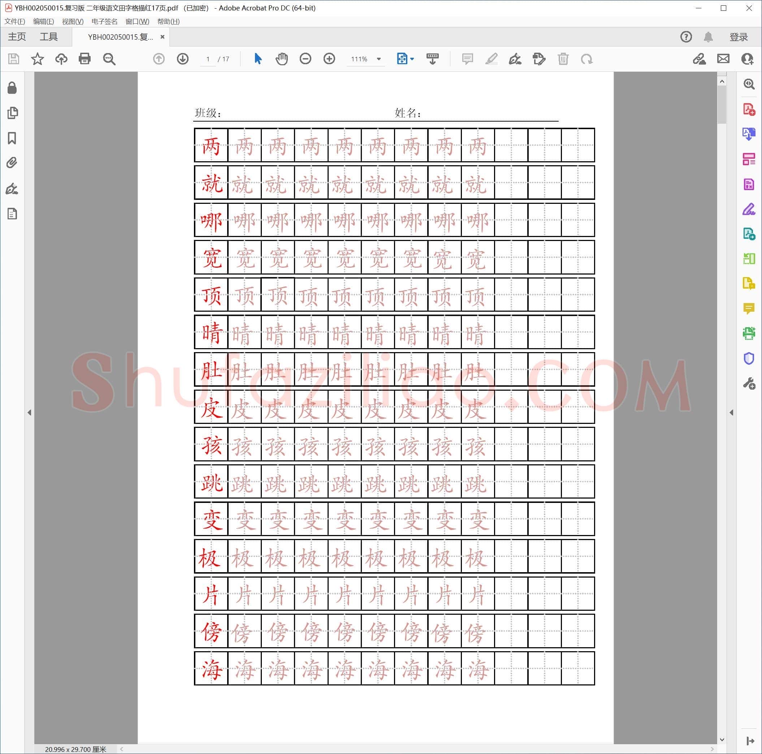This screenshot has width=762, height=754.
Task: Add document to starred favorites
Action: (38, 59)
